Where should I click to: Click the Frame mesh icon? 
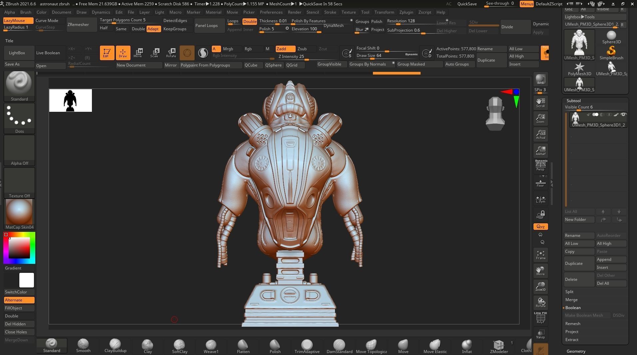click(x=540, y=255)
